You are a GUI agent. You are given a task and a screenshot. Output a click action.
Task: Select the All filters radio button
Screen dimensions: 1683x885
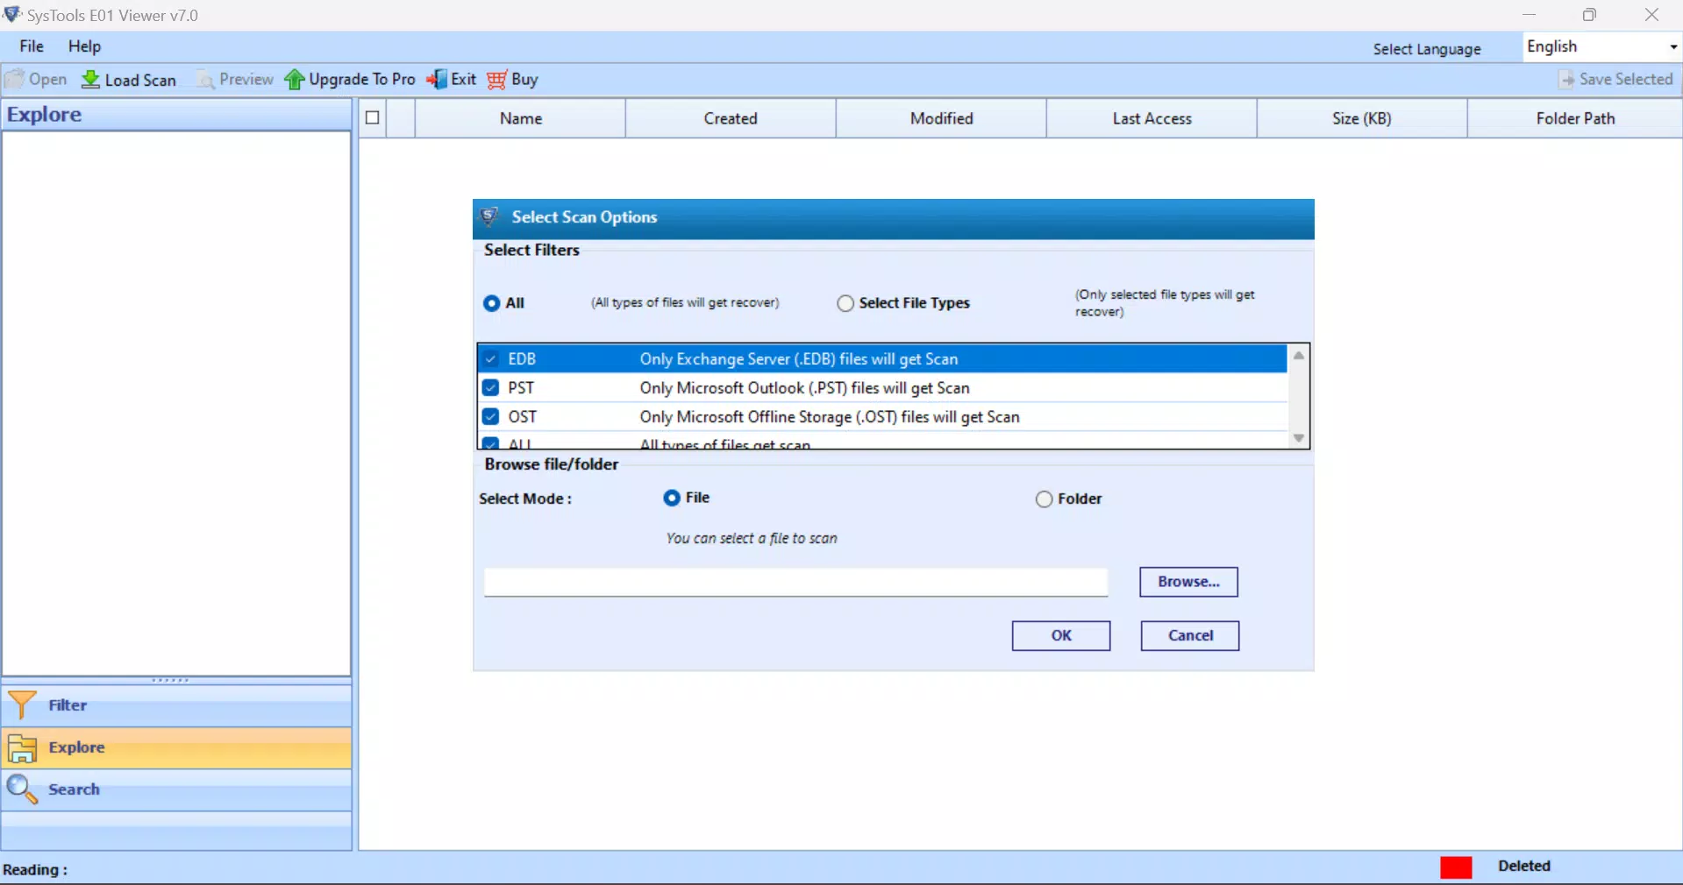click(x=491, y=303)
